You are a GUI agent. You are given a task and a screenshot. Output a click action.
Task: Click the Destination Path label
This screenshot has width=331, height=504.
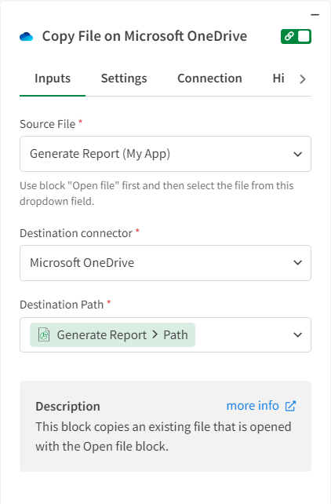62,305
